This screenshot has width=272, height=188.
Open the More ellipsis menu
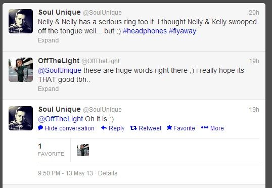(x=212, y=128)
